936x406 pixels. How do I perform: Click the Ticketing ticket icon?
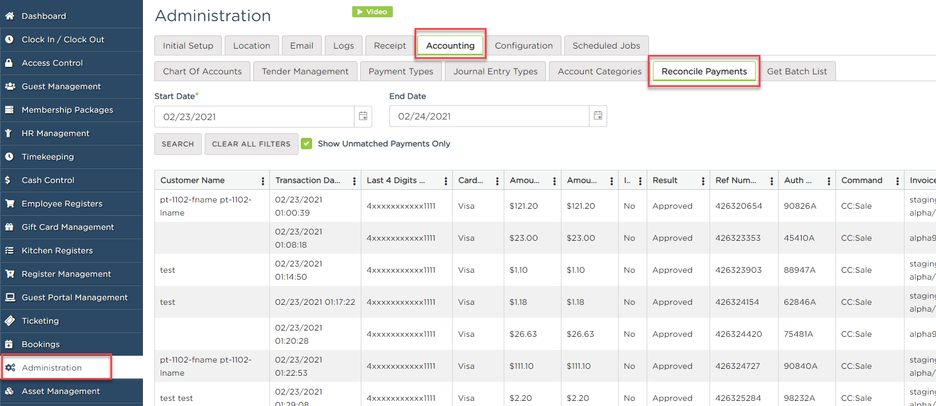(10, 321)
